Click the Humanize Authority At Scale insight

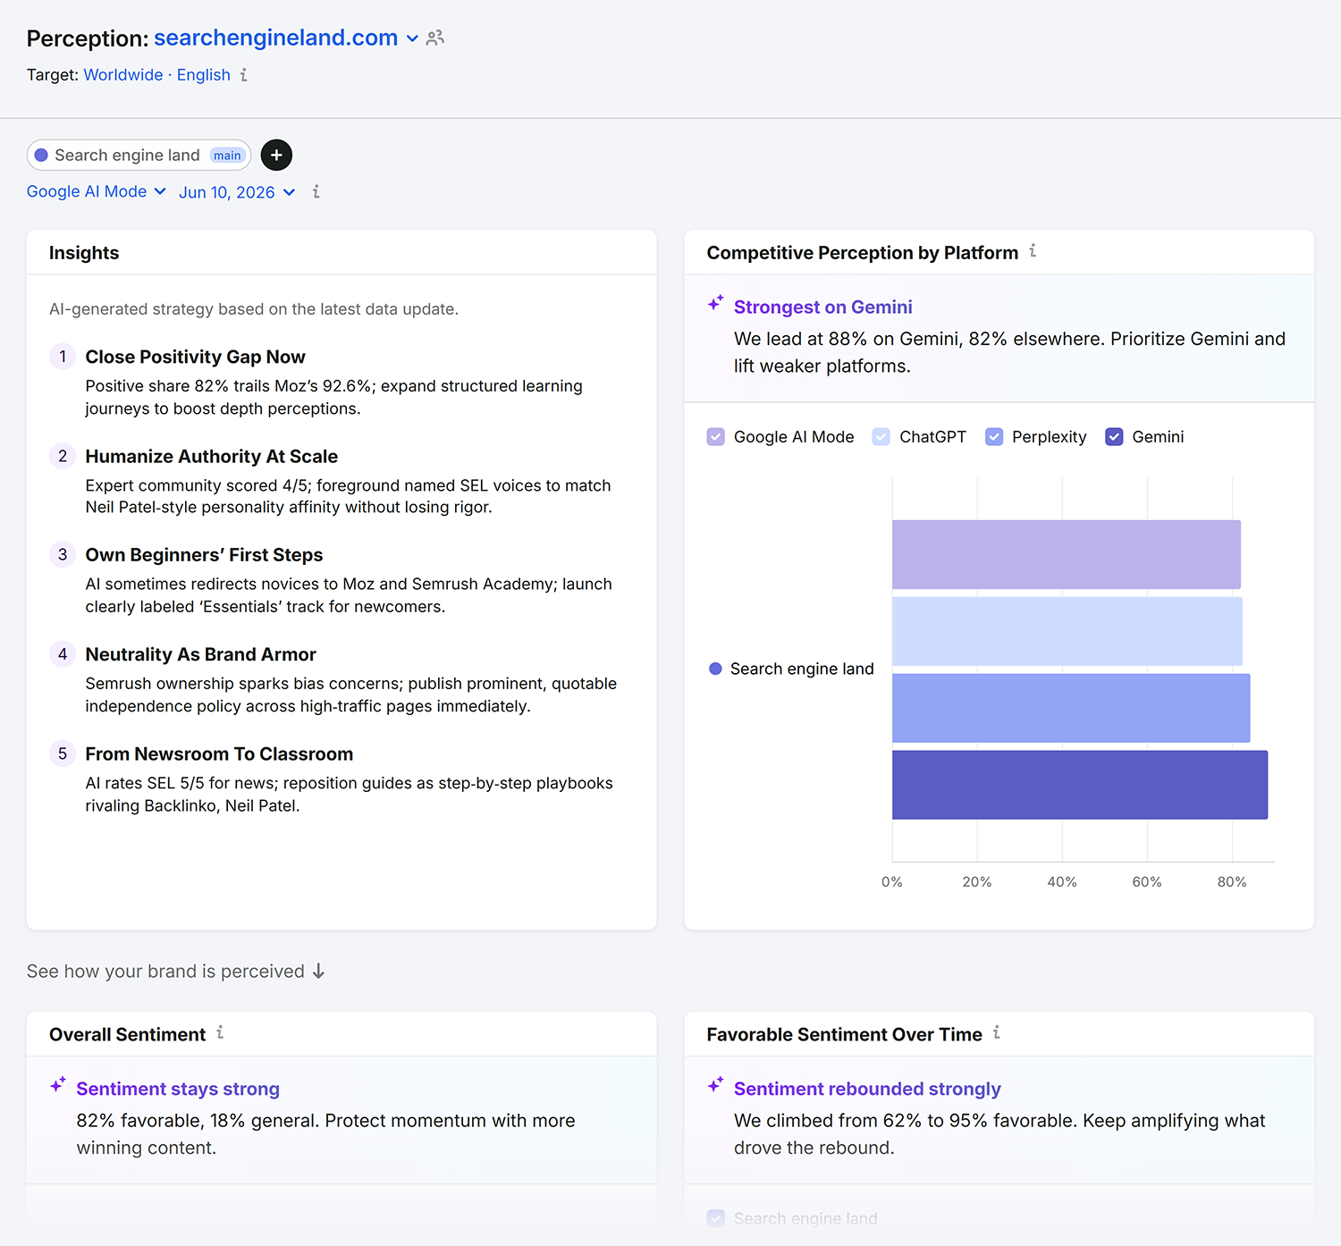click(211, 456)
